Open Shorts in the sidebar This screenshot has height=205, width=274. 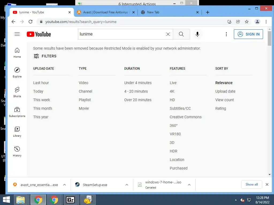[x=17, y=92]
